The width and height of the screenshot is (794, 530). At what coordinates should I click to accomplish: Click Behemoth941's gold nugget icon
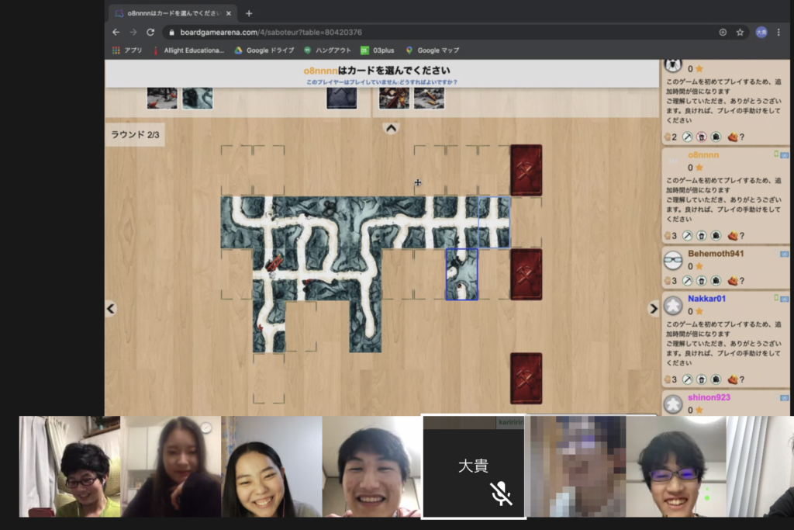(733, 281)
